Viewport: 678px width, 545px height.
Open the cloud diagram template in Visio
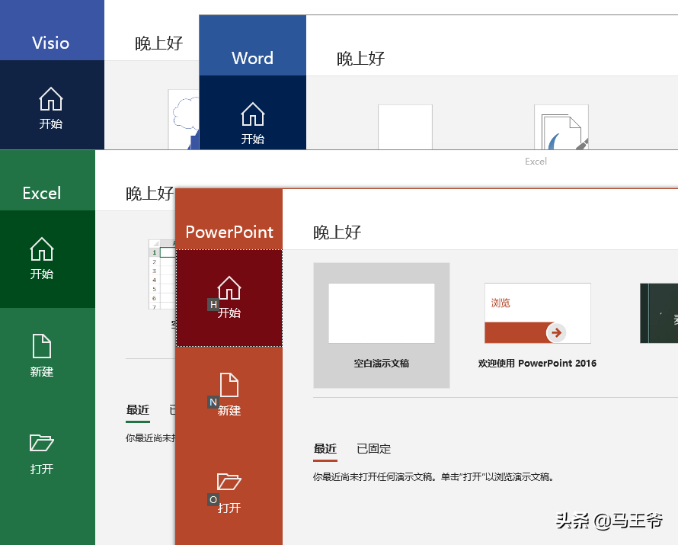[x=184, y=120]
